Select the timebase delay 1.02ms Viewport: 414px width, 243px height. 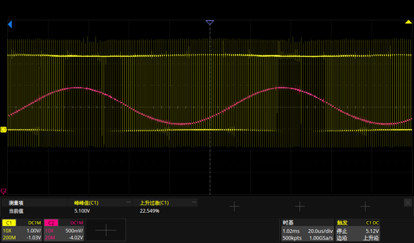coord(291,231)
